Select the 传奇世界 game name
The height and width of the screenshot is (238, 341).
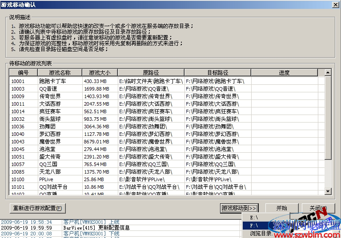point(50,96)
